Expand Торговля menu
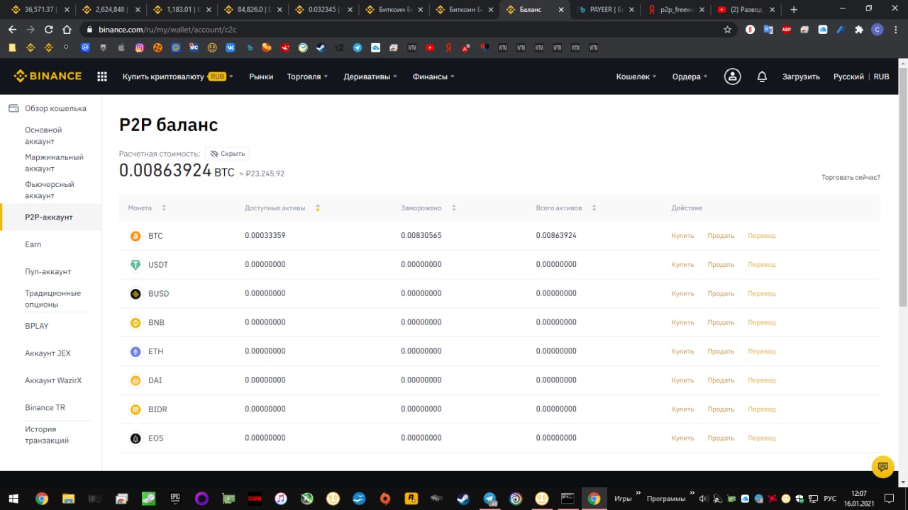 pos(307,76)
